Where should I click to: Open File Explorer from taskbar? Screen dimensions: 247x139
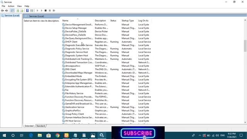(40, 136)
